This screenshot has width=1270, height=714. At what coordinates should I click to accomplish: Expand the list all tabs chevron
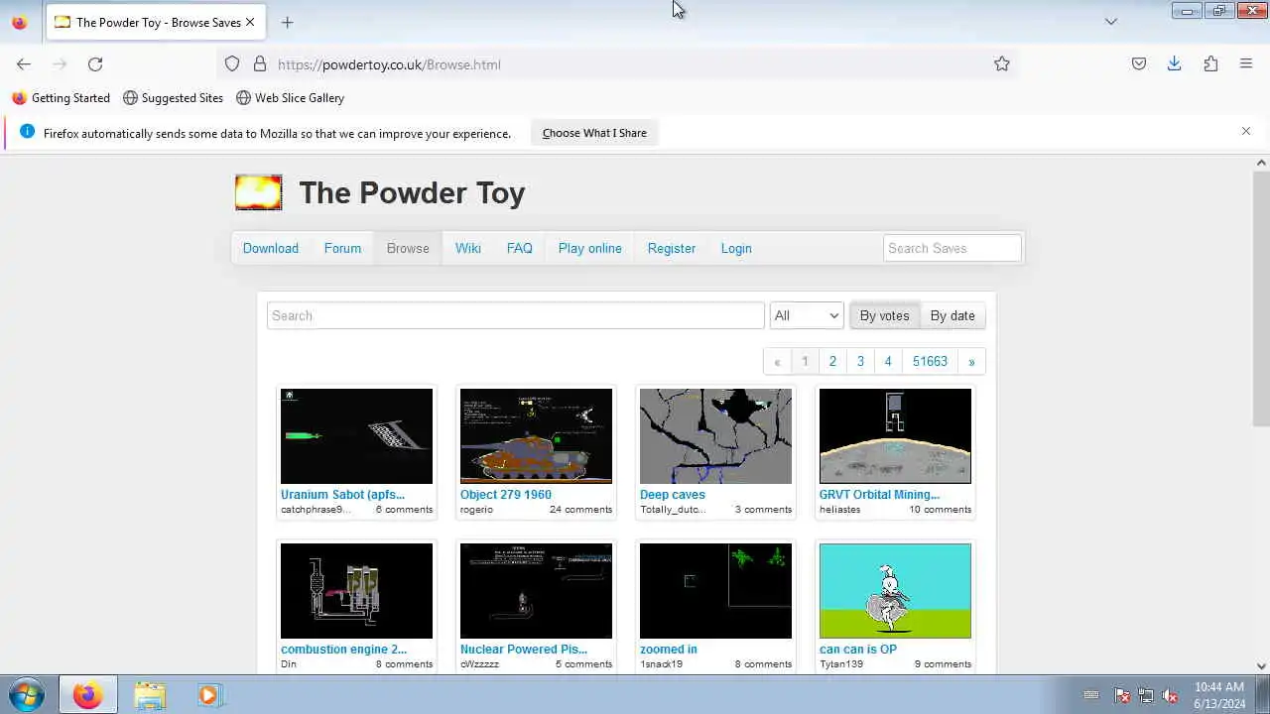[1111, 22]
